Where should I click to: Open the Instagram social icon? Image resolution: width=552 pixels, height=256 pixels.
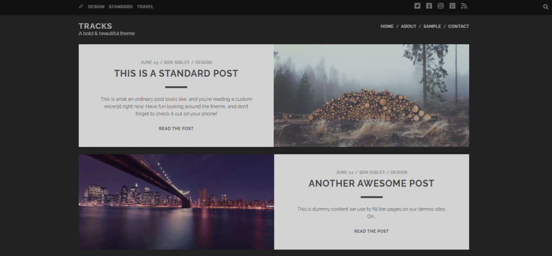440,5
